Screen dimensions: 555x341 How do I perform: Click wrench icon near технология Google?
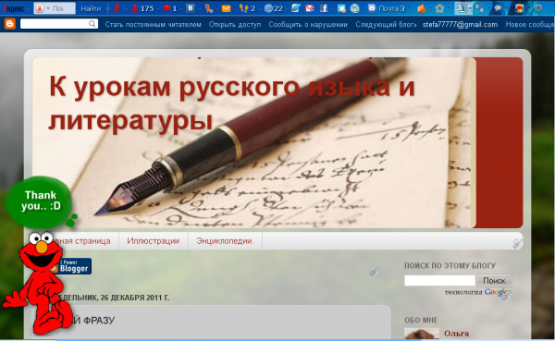pos(508,294)
